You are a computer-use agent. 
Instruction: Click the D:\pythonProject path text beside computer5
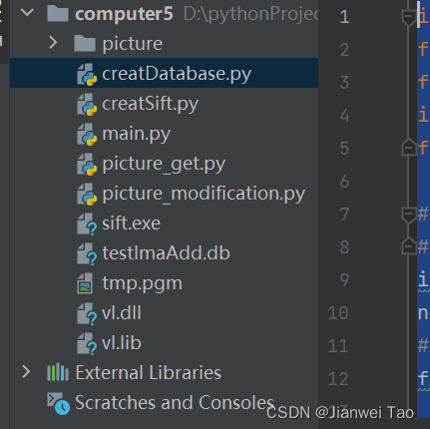click(250, 14)
